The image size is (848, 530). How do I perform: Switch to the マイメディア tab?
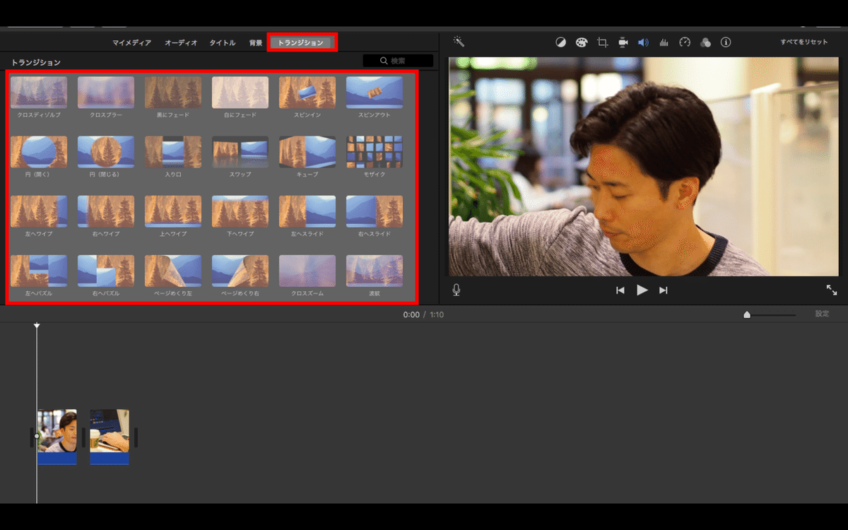click(x=131, y=42)
